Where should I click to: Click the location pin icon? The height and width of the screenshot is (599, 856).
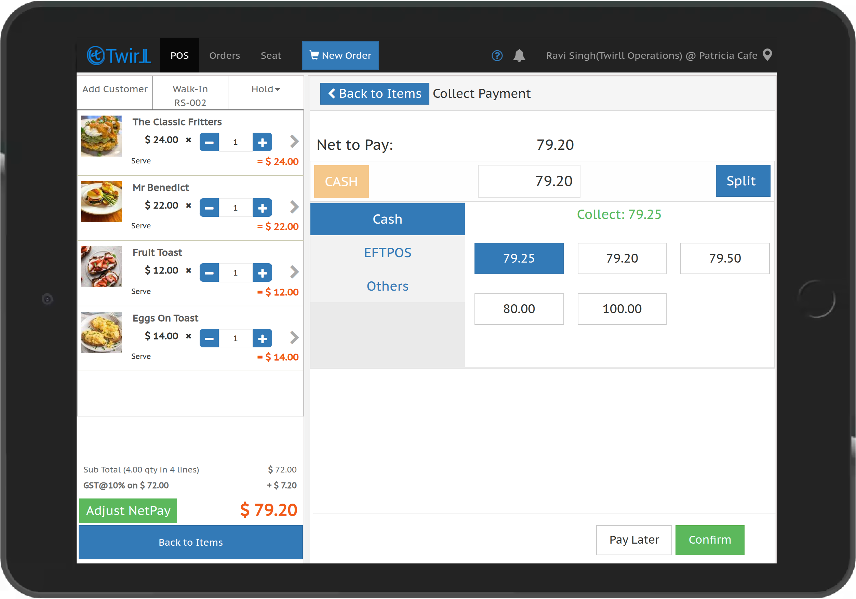click(767, 55)
